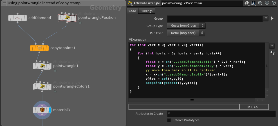278x126 pixels.
Task: Select the addDiamond1 node icon
Action: point(17,18)
